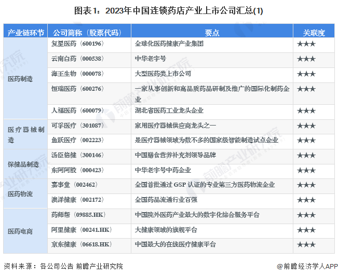
Task: Select the text 大健康领域的旗舰平台
Action: (x=166, y=230)
